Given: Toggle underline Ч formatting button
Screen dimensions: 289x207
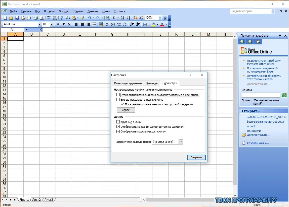Looking at the screenshot, I should point(69,24).
